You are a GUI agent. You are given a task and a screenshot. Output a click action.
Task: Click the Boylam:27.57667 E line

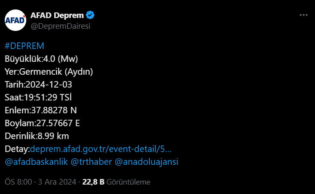42,123
